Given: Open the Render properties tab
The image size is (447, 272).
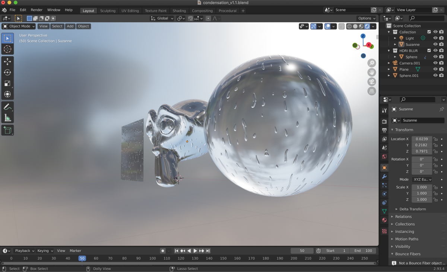Looking at the screenshot, I should click(x=384, y=121).
